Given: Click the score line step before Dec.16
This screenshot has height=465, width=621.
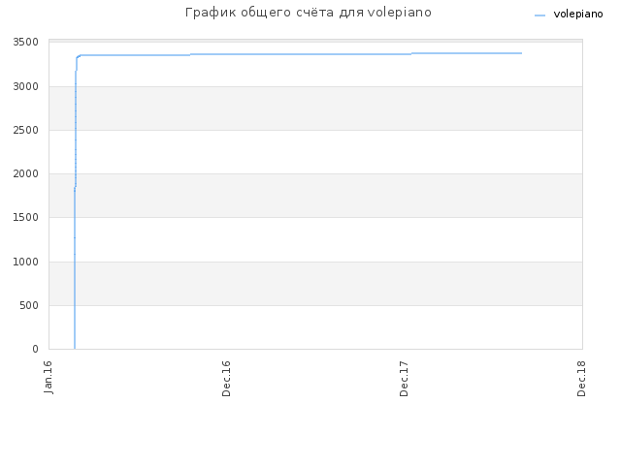Looking at the screenshot, I should pyautogui.click(x=190, y=54).
